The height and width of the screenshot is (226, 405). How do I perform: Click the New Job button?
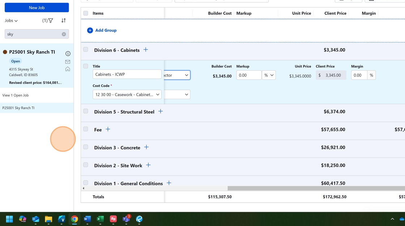(x=37, y=8)
